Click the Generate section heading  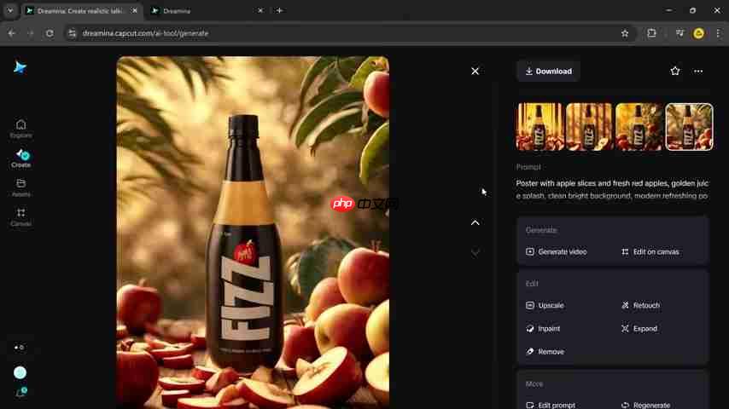pos(541,230)
